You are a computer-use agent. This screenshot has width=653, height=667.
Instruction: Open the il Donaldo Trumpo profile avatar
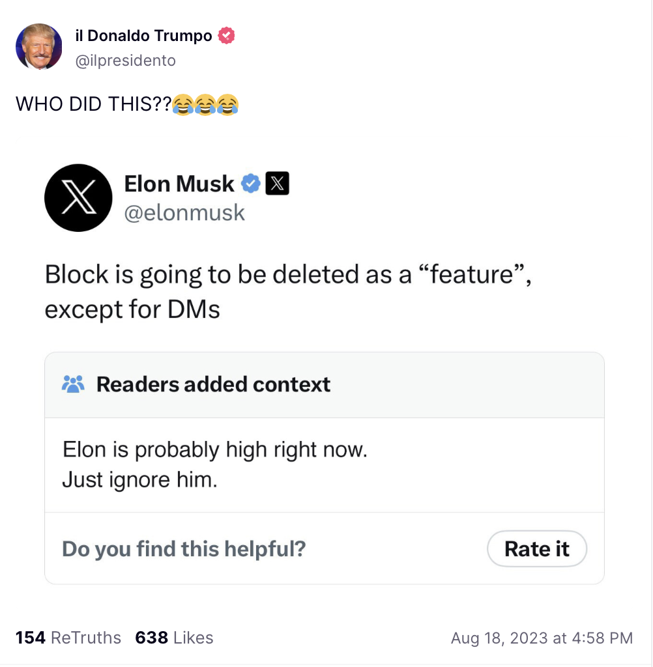39,47
